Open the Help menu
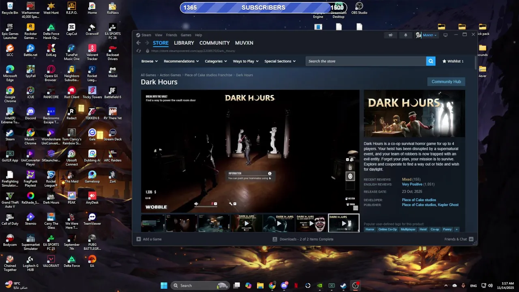 pyautogui.click(x=198, y=35)
